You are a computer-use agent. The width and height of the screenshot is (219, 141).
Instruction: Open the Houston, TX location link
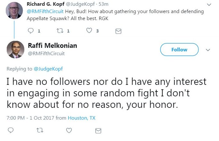[81, 118]
